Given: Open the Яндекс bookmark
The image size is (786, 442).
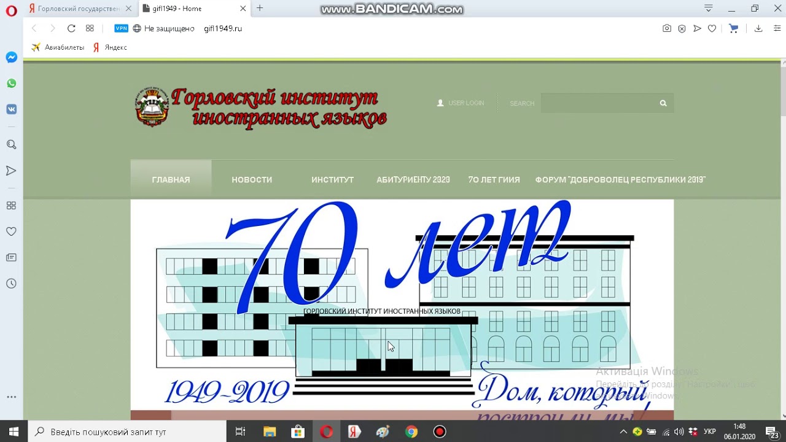Looking at the screenshot, I should tap(110, 47).
